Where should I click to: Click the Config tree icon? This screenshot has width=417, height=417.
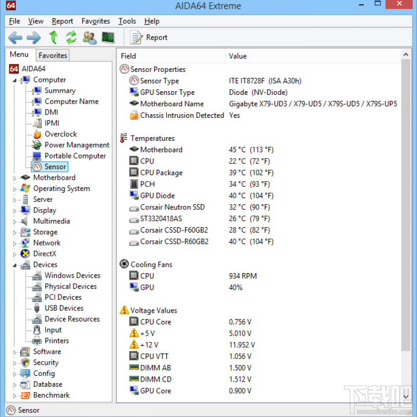[x=25, y=373]
